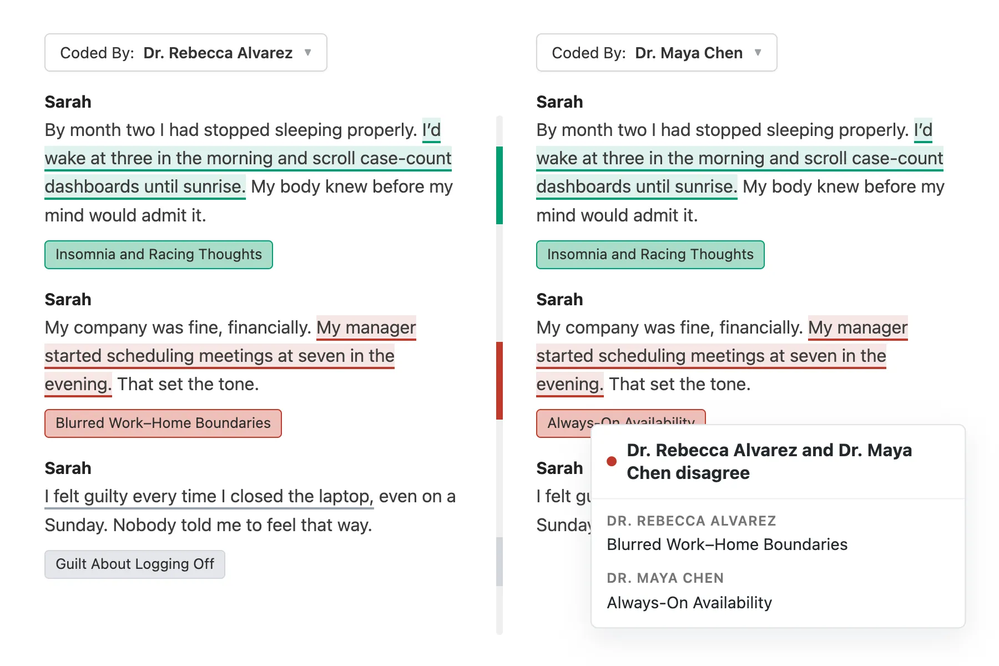Open the Dr. Rebecca Alvarez coder dropdown
Viewport: 999px width, 666px height.
(x=186, y=53)
